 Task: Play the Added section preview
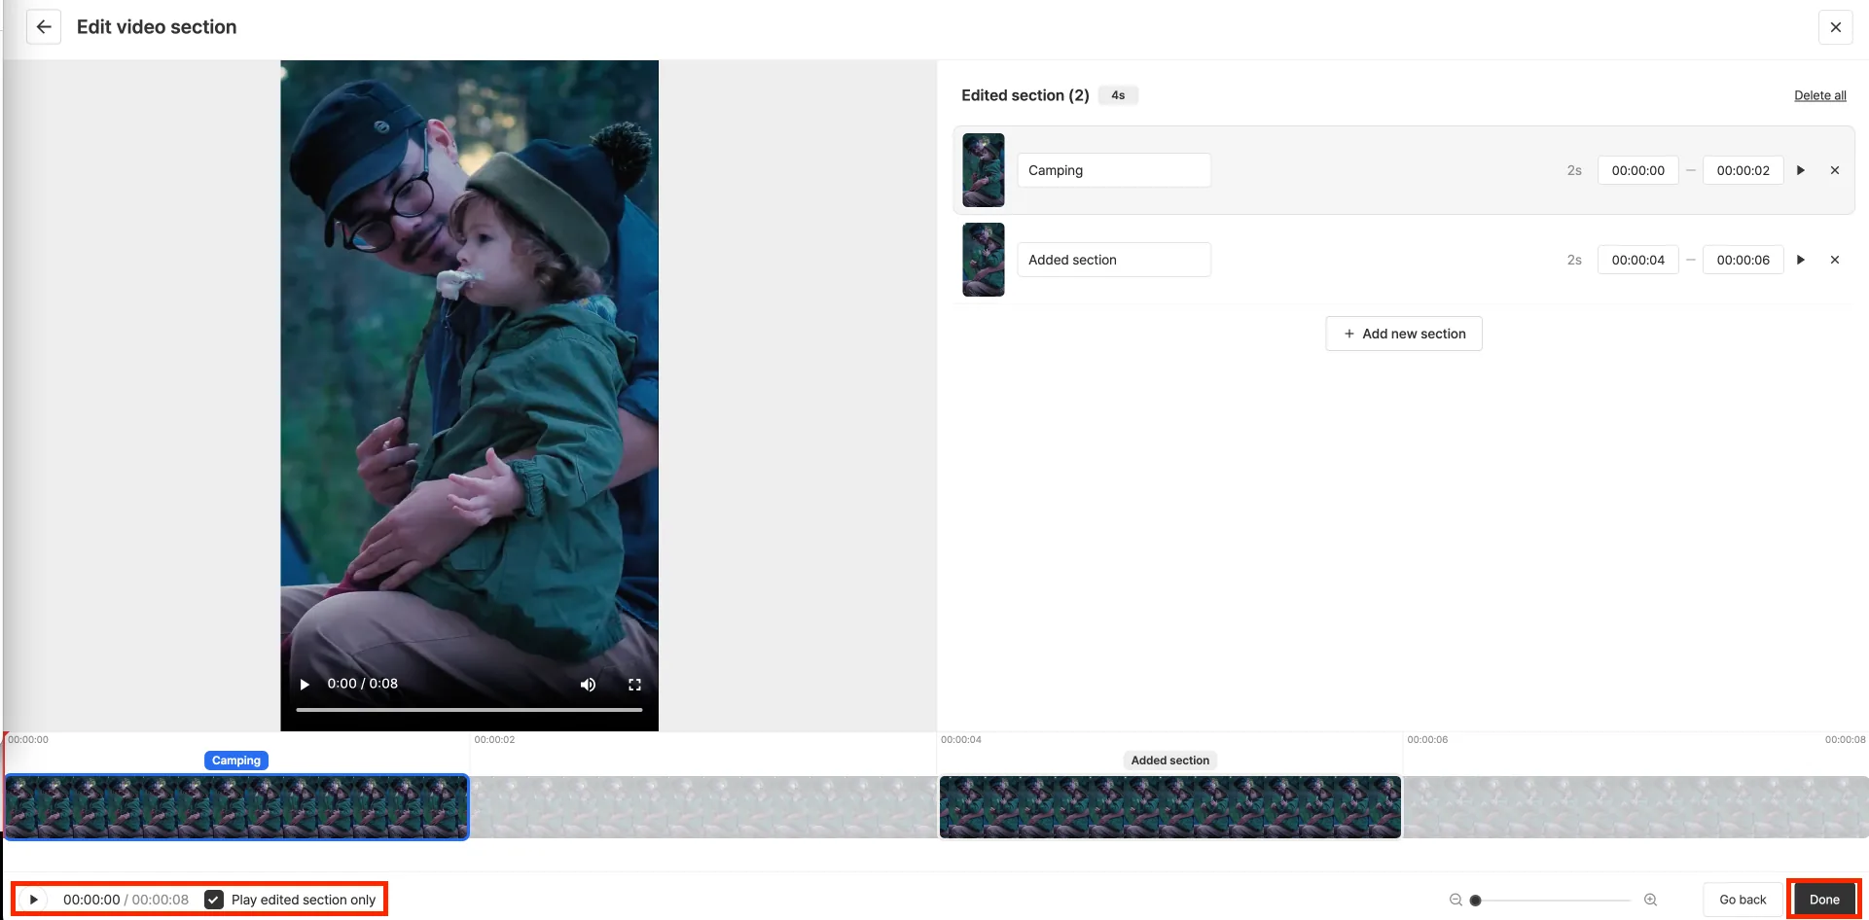click(x=1800, y=260)
